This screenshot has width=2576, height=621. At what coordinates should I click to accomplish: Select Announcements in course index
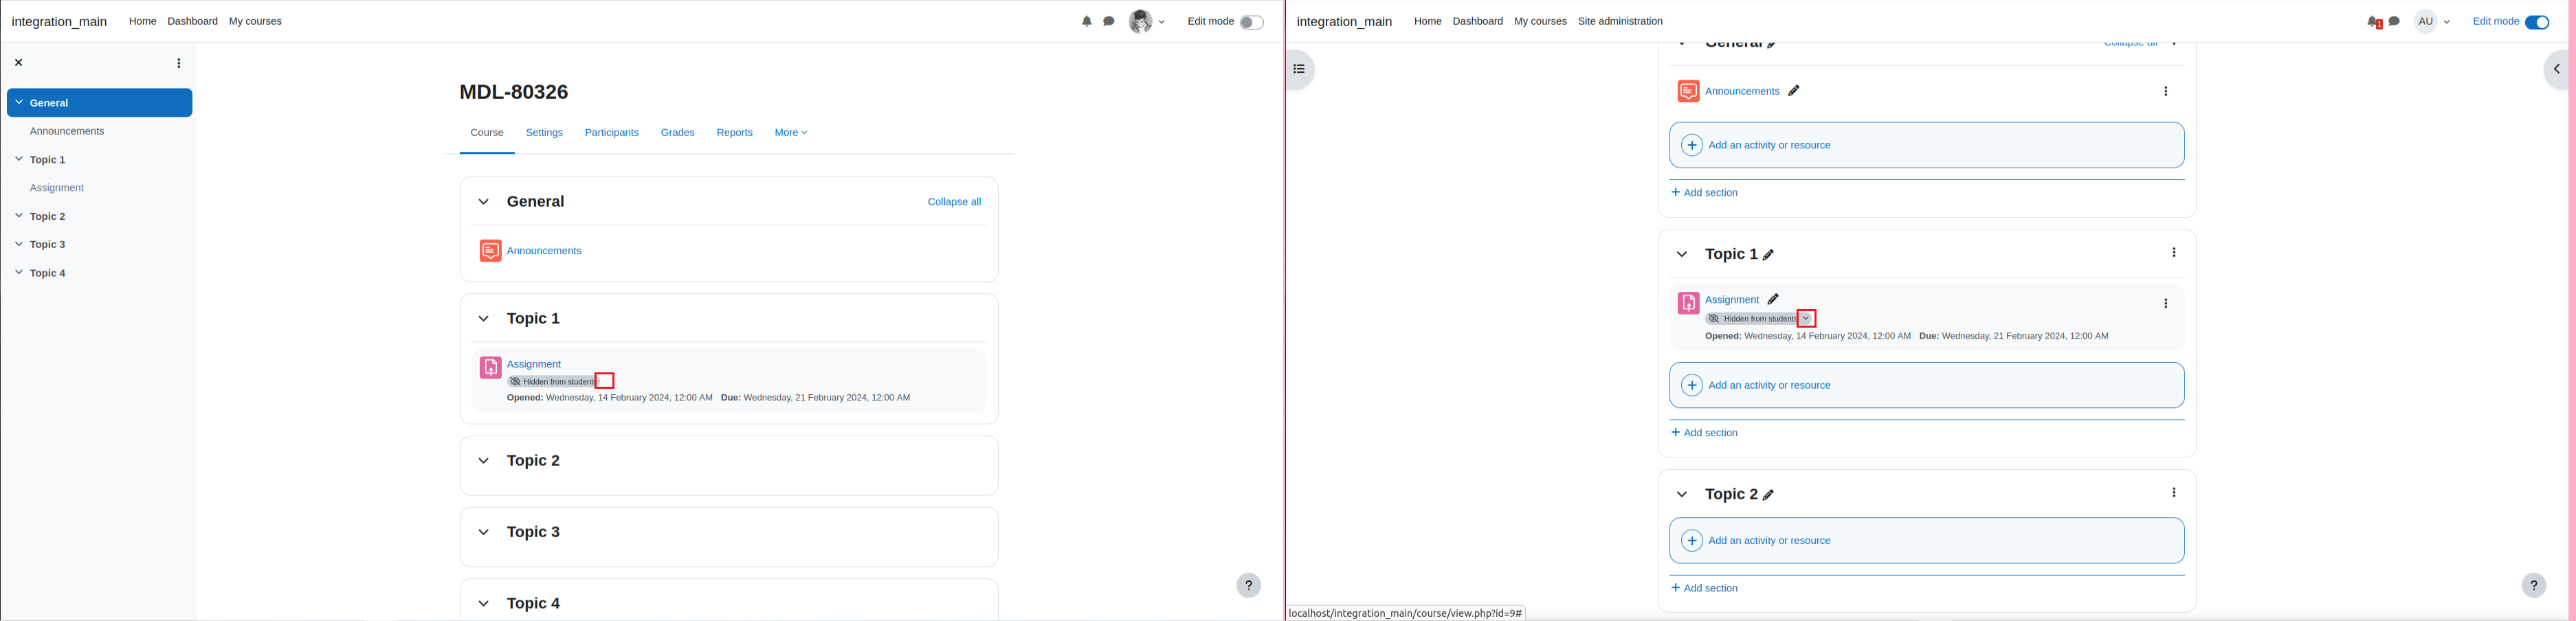point(67,131)
